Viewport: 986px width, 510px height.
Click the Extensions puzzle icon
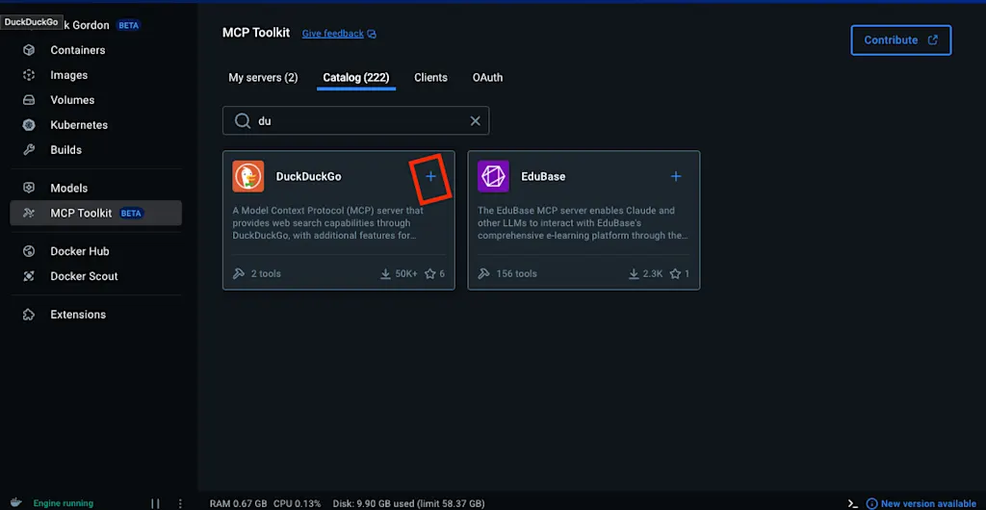click(28, 315)
